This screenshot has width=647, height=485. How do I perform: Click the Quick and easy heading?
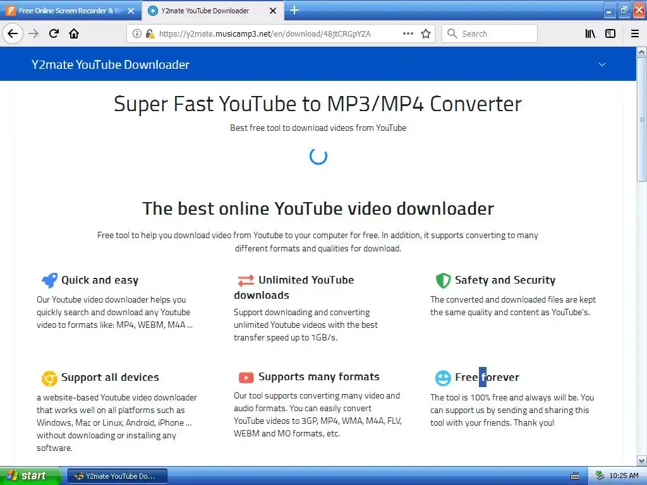[100, 280]
